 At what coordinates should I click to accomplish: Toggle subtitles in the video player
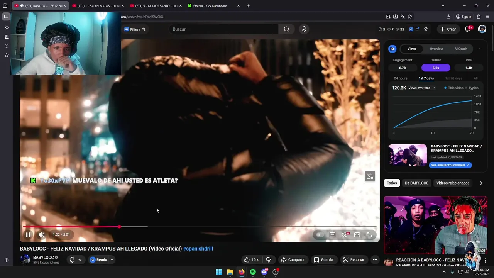pos(332,235)
